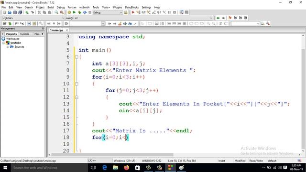Open the Settings menu

click(146, 7)
